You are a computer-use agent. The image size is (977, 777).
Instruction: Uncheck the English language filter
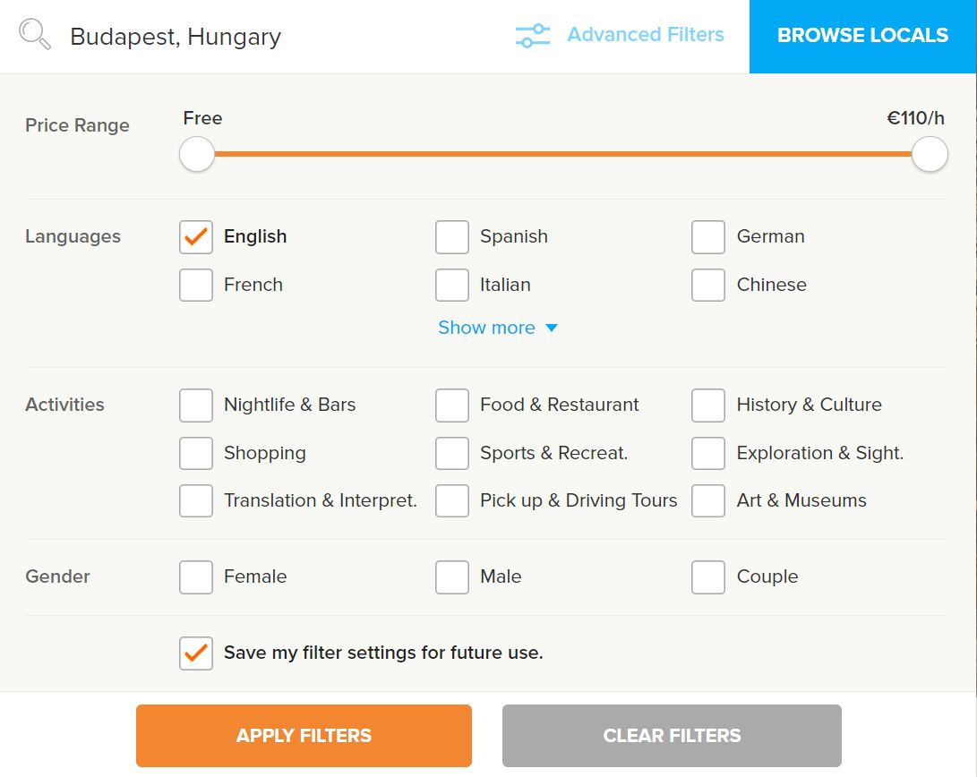pos(195,236)
